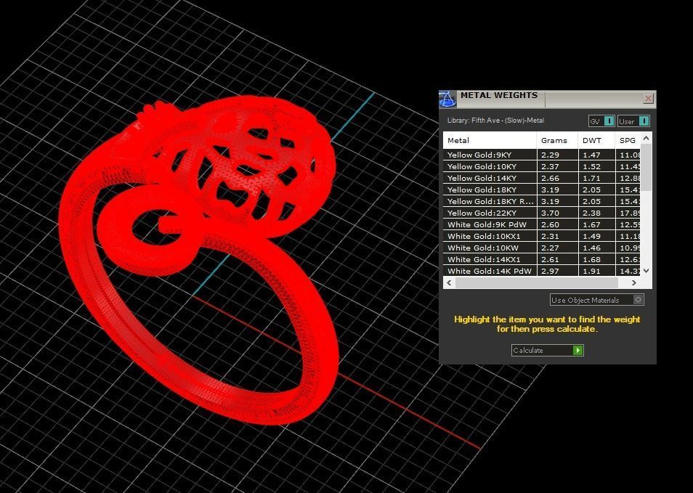This screenshot has width=693, height=493.
Task: Click the Matrix logo icon in Metal Weights title
Action: [x=447, y=99]
